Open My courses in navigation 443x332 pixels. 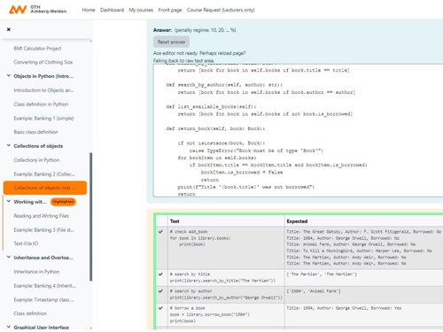click(141, 10)
